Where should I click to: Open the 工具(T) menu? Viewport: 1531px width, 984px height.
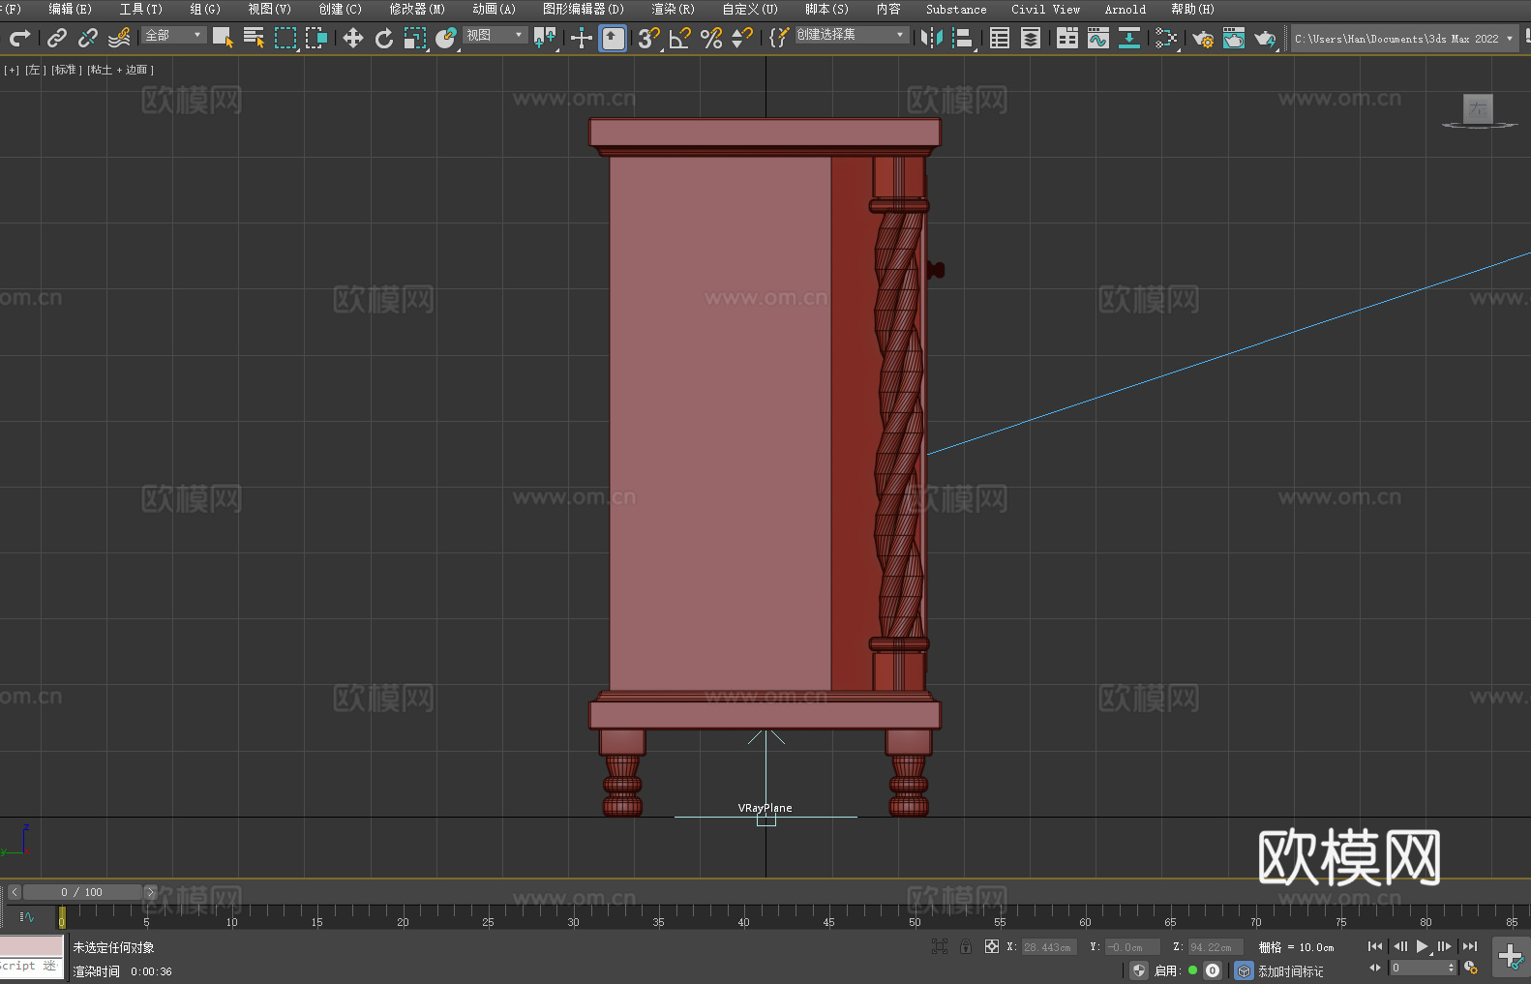[140, 9]
